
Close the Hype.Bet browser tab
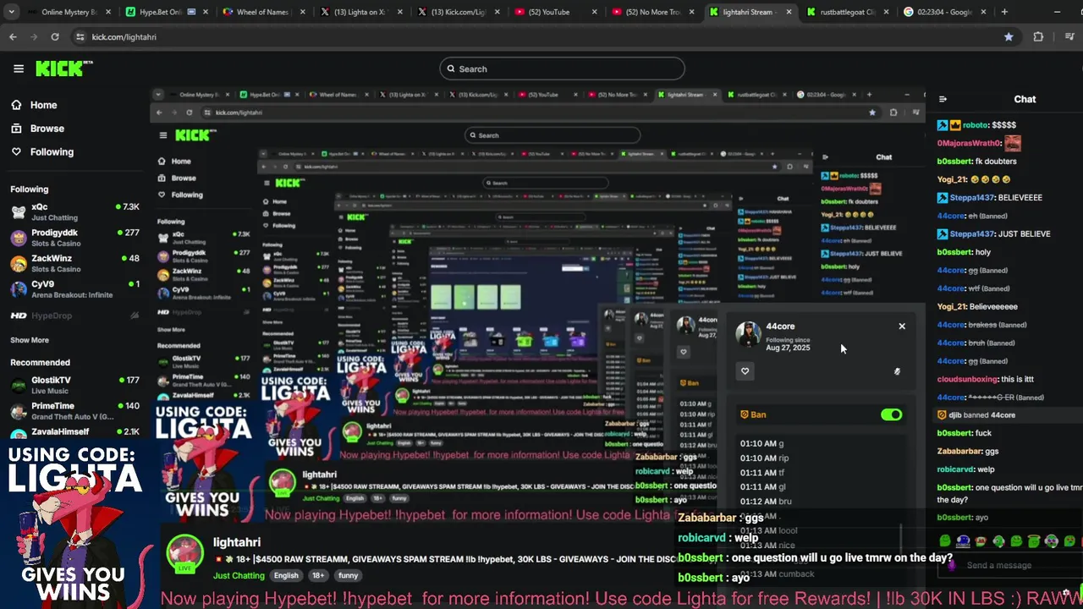pos(207,12)
